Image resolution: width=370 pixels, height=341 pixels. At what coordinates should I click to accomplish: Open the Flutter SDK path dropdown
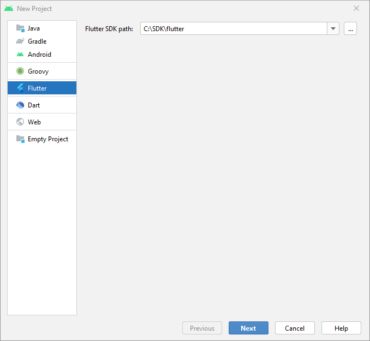[333, 28]
